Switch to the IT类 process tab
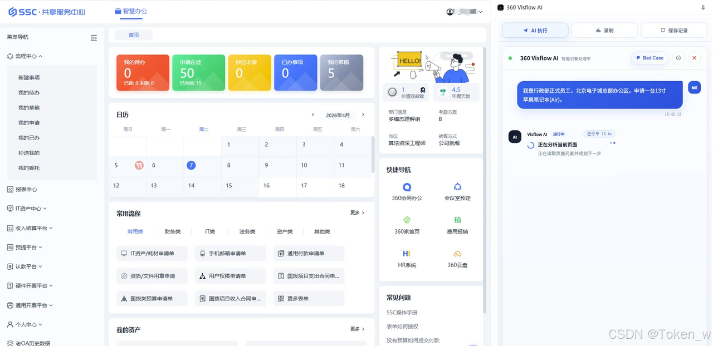Screen dimensions: 713x346 [210, 231]
